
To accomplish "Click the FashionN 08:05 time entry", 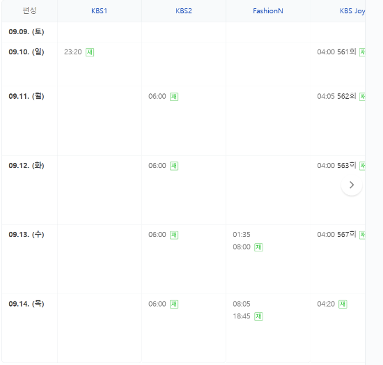I will (242, 304).
